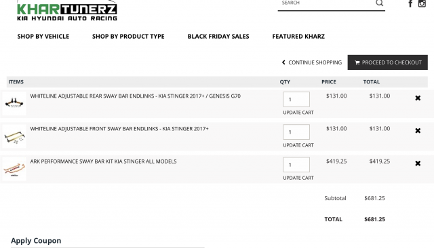
Task: Open the Facebook social icon
Action: pyautogui.click(x=410, y=3)
